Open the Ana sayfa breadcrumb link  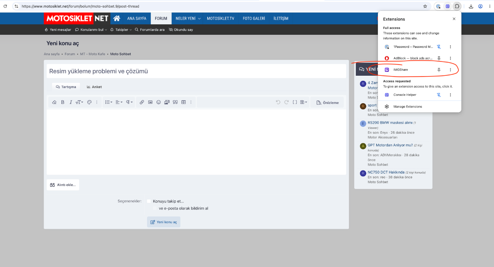[52, 54]
